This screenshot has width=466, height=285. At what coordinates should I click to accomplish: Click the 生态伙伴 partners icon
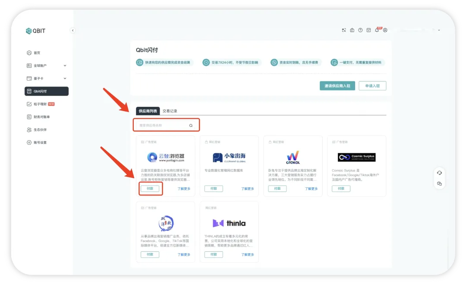point(29,130)
